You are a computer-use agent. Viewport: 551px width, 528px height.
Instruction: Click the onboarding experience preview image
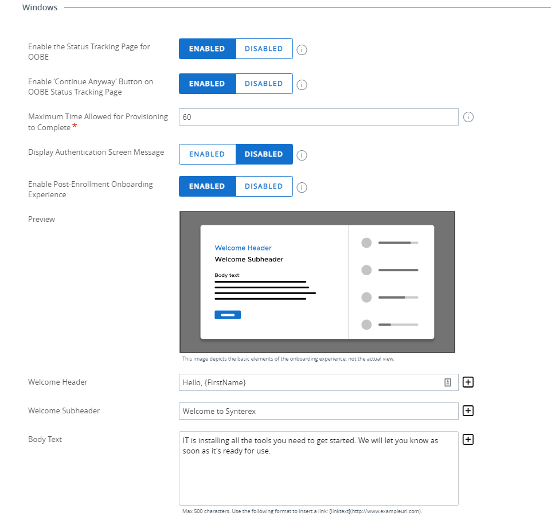click(317, 281)
